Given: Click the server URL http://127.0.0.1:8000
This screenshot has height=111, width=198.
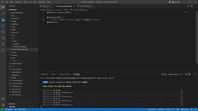Looking at the screenshot, I should pyautogui.click(x=76, y=82).
